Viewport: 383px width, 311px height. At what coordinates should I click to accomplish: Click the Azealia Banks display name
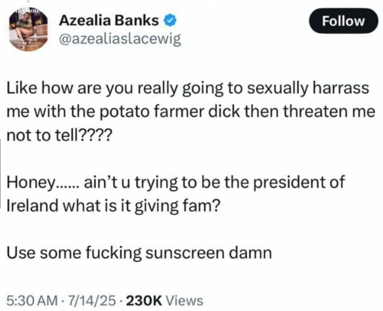[x=109, y=20]
